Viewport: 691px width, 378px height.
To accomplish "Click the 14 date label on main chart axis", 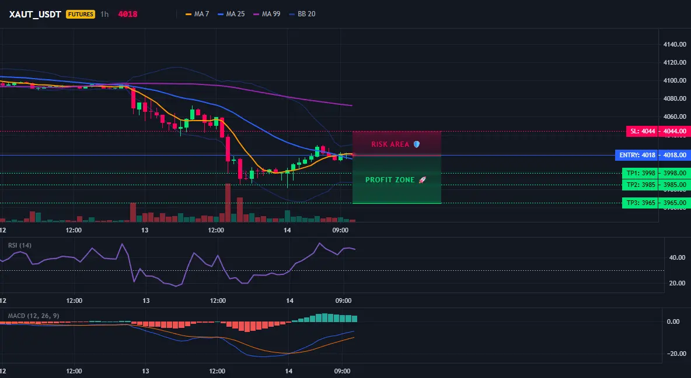I will click(x=287, y=230).
